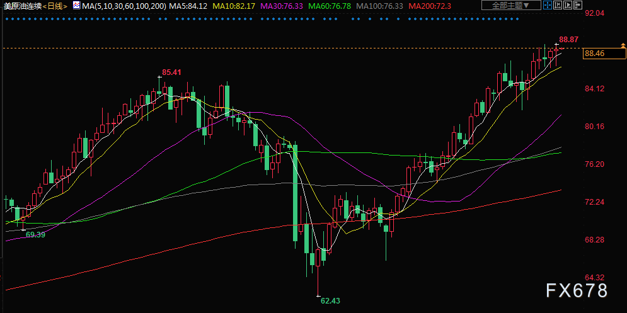Image resolution: width=627 pixels, height=313 pixels.
Task: Click the MA30:76.33 value
Action: click(x=282, y=6)
